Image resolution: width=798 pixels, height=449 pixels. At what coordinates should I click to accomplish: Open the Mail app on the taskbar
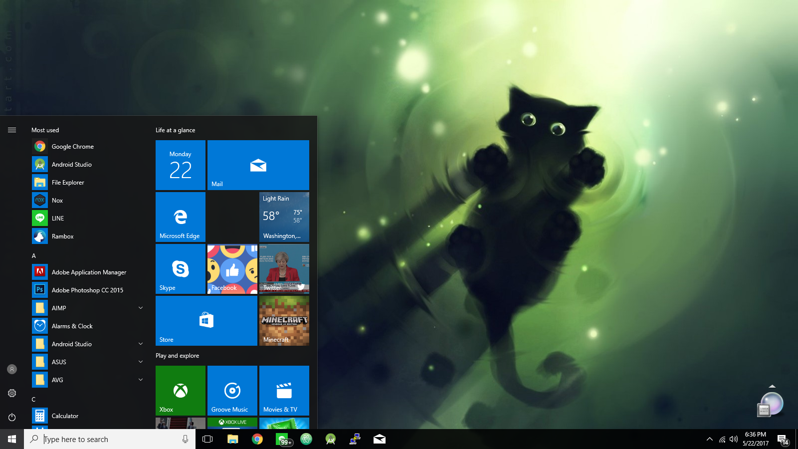[380, 439]
